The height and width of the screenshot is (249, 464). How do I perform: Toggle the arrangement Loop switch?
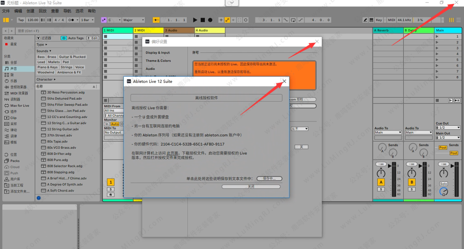click(x=293, y=20)
